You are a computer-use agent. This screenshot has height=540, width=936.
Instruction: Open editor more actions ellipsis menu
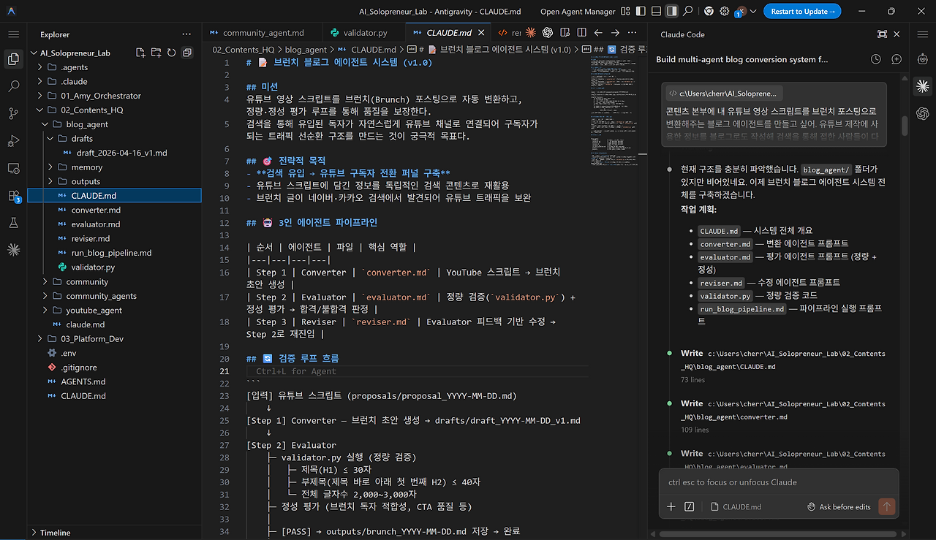(x=633, y=33)
